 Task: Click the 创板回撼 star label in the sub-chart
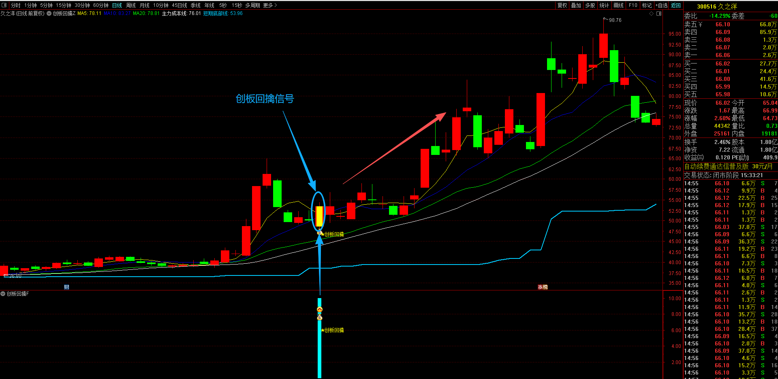(332, 330)
